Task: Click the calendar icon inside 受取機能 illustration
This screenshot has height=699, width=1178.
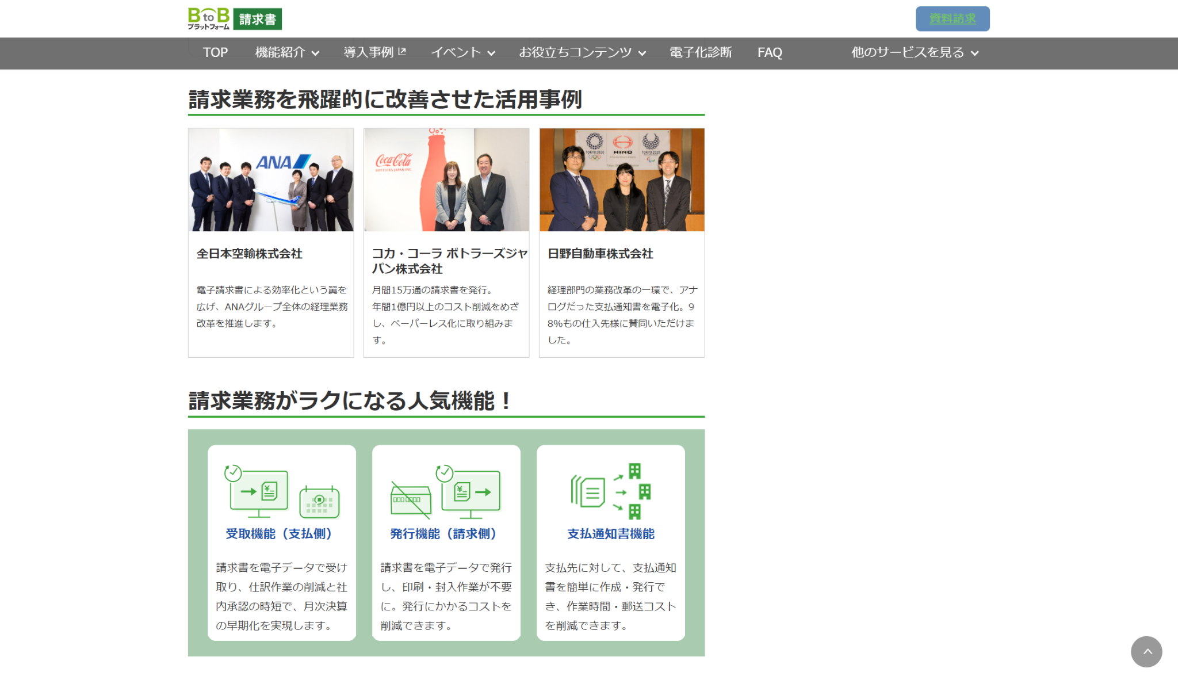Action: (320, 502)
